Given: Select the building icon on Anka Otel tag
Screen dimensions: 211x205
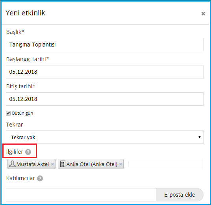Looking at the screenshot, I should [x=63, y=164].
